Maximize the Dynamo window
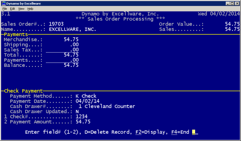Viewport: 241px width, 141px height. 232,3
